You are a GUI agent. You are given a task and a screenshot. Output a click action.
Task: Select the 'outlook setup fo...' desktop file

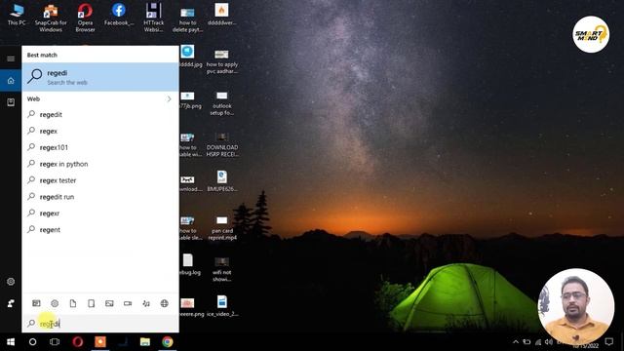coord(221,103)
